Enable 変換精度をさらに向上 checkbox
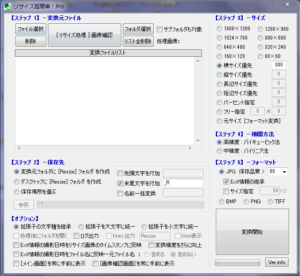 151,245
